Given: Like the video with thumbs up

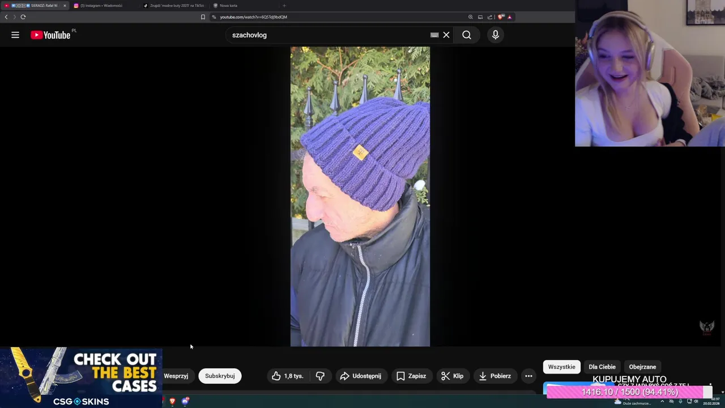Looking at the screenshot, I should (x=288, y=376).
